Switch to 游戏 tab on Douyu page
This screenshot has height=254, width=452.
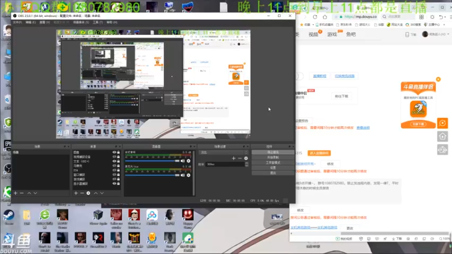pyautogui.click(x=332, y=34)
